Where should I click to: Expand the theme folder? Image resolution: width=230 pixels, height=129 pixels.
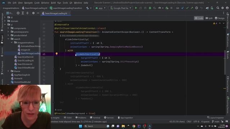(8, 71)
